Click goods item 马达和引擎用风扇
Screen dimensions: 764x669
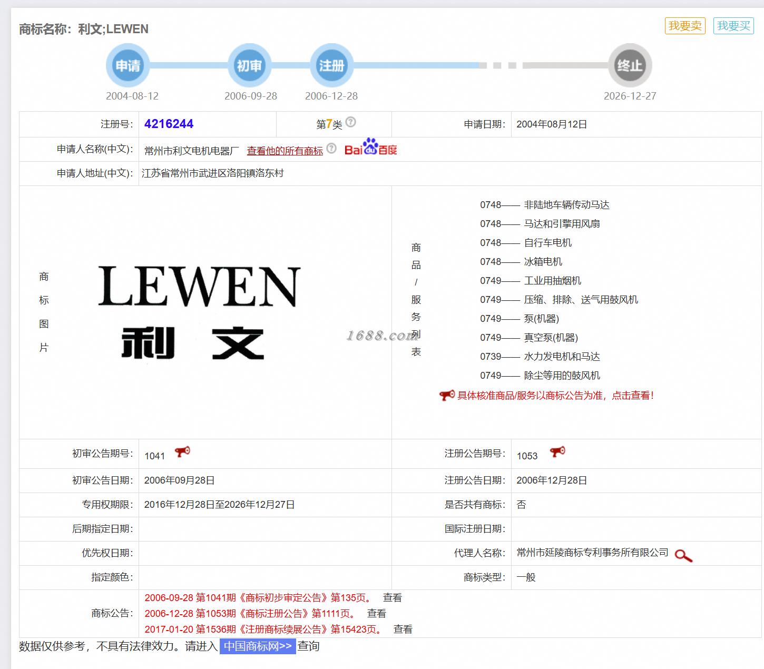tap(562, 224)
